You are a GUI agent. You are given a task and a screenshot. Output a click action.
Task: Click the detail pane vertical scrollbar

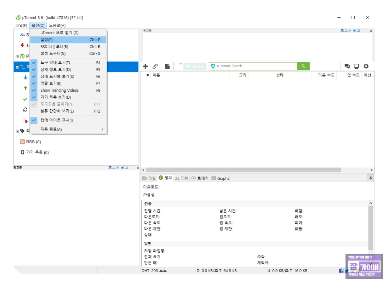[370, 228]
